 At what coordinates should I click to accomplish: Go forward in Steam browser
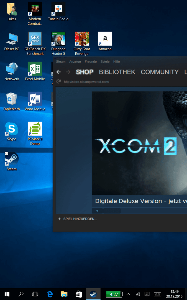pyautogui.click(x=68, y=72)
